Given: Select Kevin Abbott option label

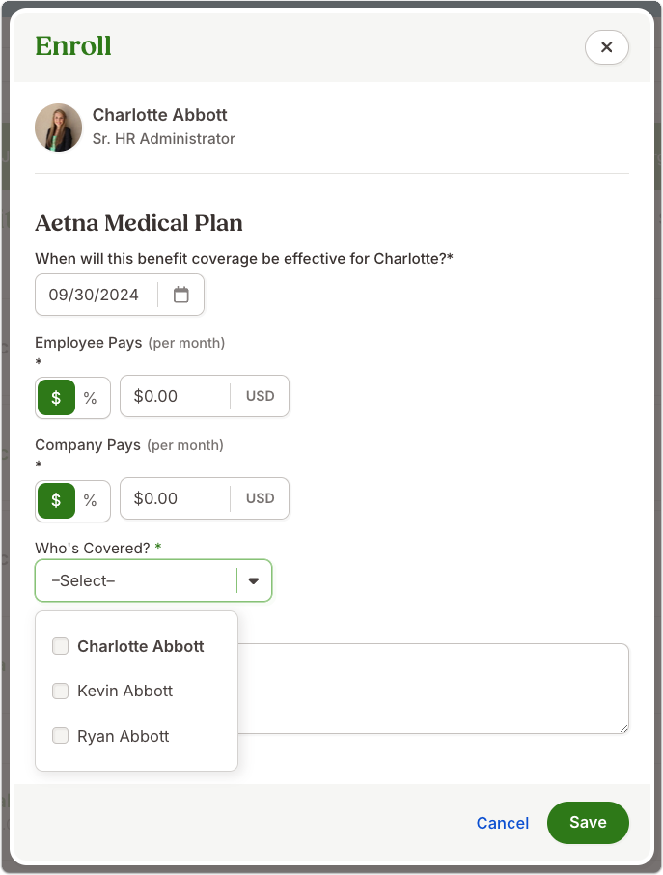Looking at the screenshot, I should (x=124, y=691).
